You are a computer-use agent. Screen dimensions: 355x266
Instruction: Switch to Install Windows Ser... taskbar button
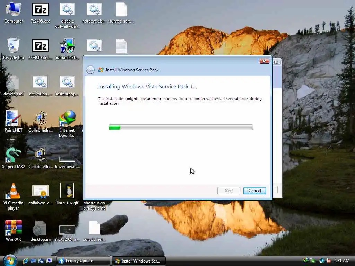tap(139, 261)
